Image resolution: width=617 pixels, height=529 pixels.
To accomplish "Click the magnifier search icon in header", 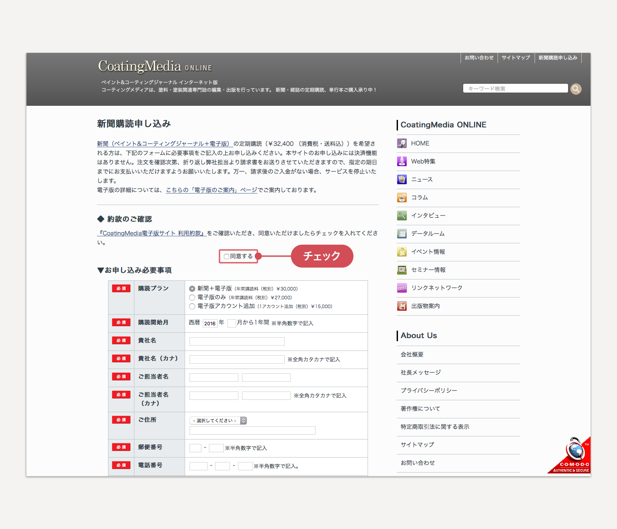I will click(x=576, y=89).
